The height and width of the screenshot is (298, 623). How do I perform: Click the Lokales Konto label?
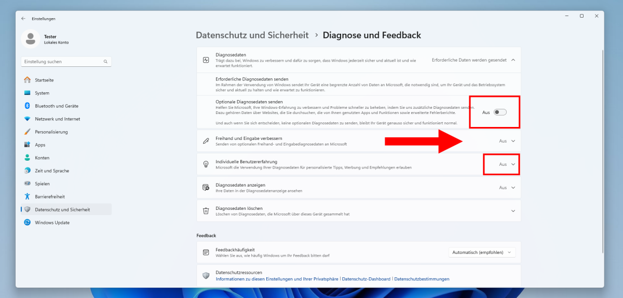(x=57, y=42)
